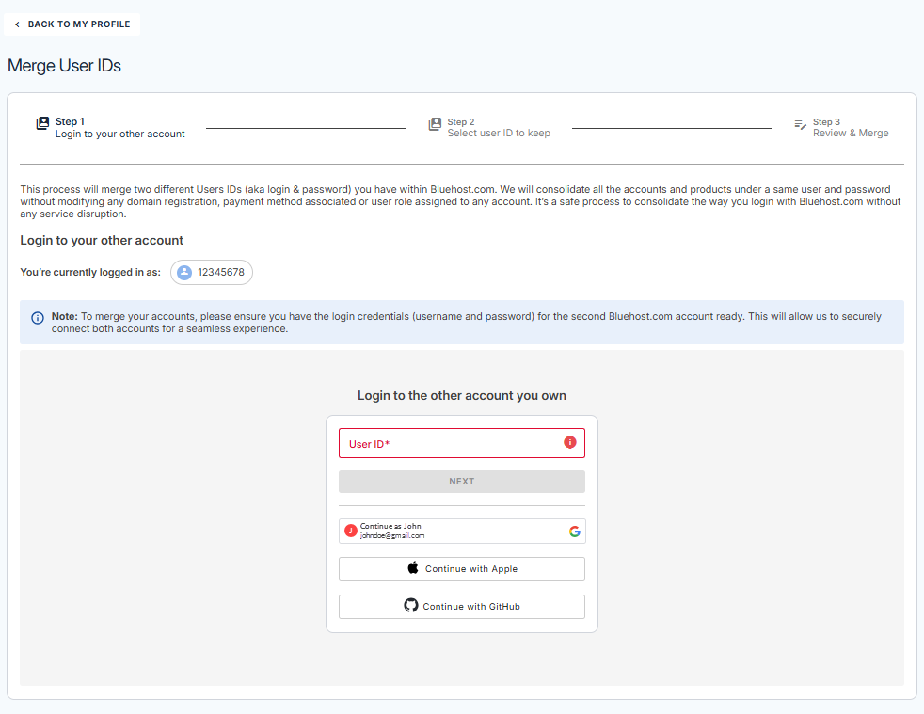
Task: Click the Merge User IDs page heading
Action: tap(64, 65)
